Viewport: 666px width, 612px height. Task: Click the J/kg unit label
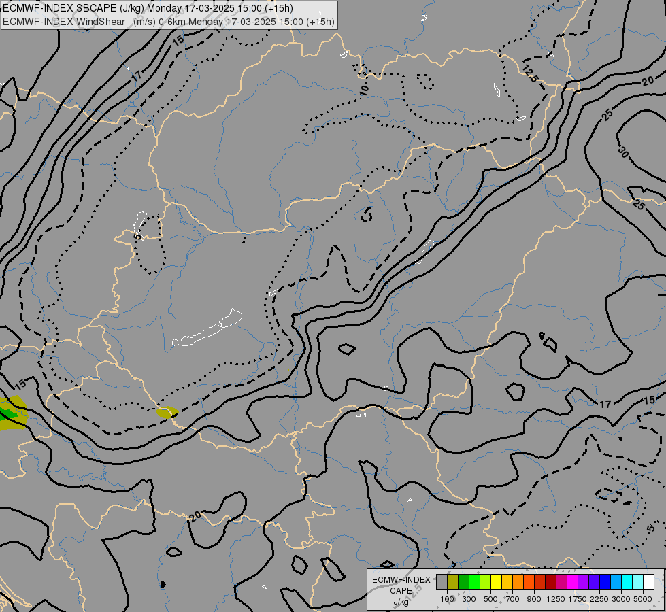point(401,602)
